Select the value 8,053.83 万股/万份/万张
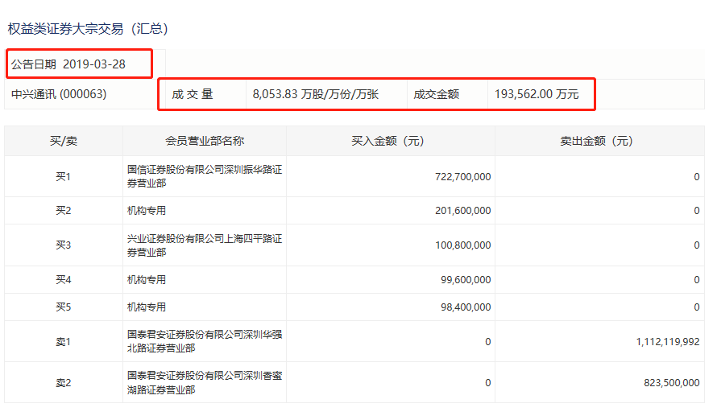 (x=316, y=94)
